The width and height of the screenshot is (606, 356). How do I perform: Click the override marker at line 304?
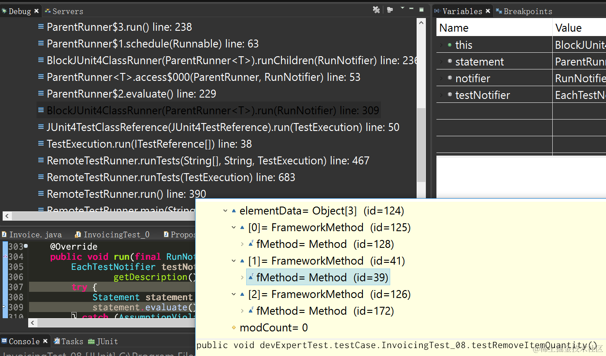click(x=4, y=256)
